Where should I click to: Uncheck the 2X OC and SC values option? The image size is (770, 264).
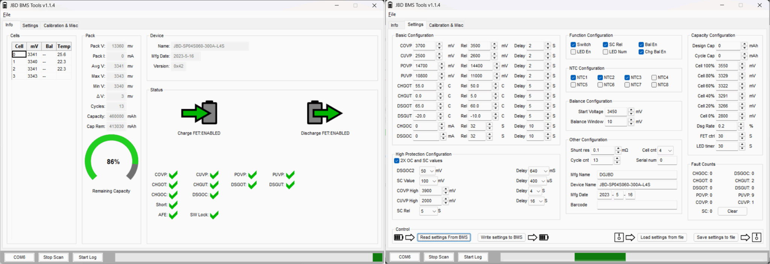pos(397,161)
